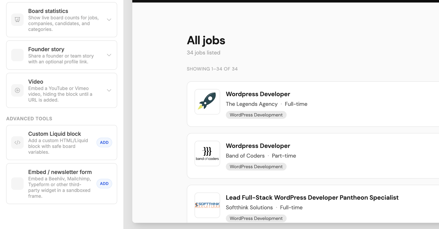Click the ADVANCED TOOLS section label
Viewport: 439px width, 229px height.
(29, 119)
